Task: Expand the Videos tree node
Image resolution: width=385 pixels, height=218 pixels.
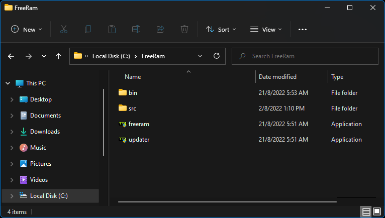Action: pyautogui.click(x=12, y=180)
